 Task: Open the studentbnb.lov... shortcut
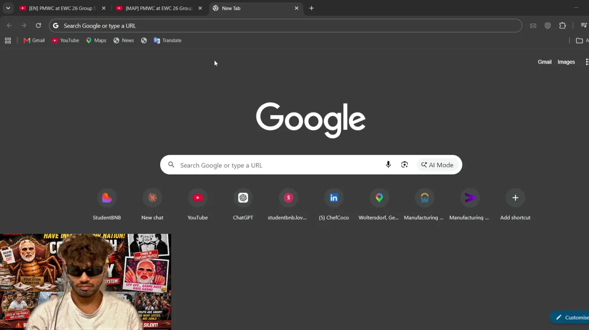[x=289, y=204]
